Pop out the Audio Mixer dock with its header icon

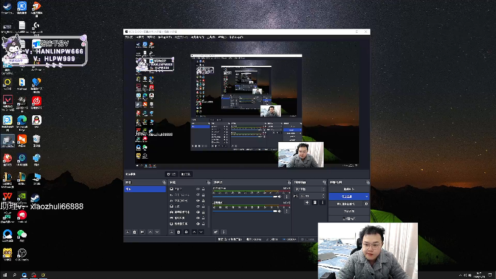[289, 182]
